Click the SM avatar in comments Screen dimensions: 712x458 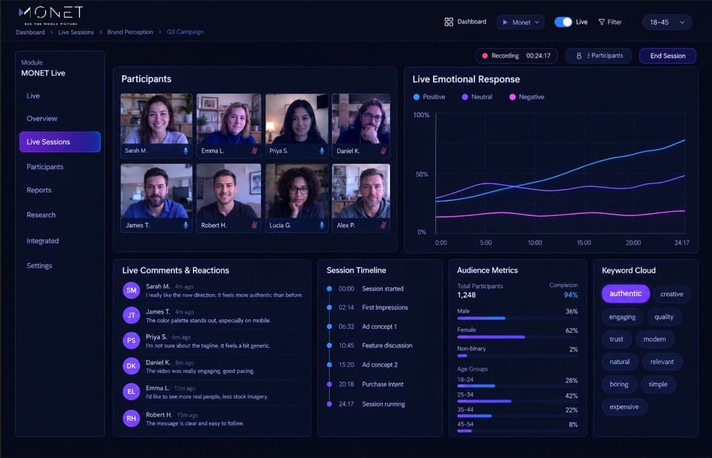point(131,291)
